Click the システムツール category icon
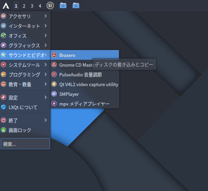The height and width of the screenshot is (191, 208). [3, 65]
